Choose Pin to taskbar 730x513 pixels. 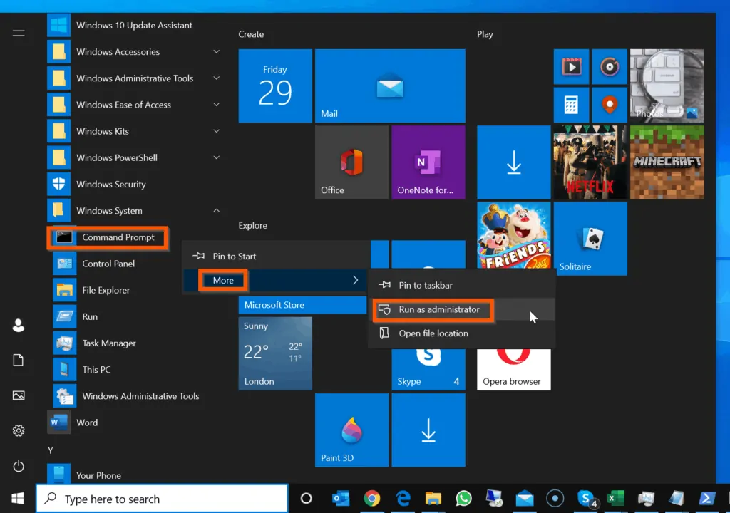point(462,285)
